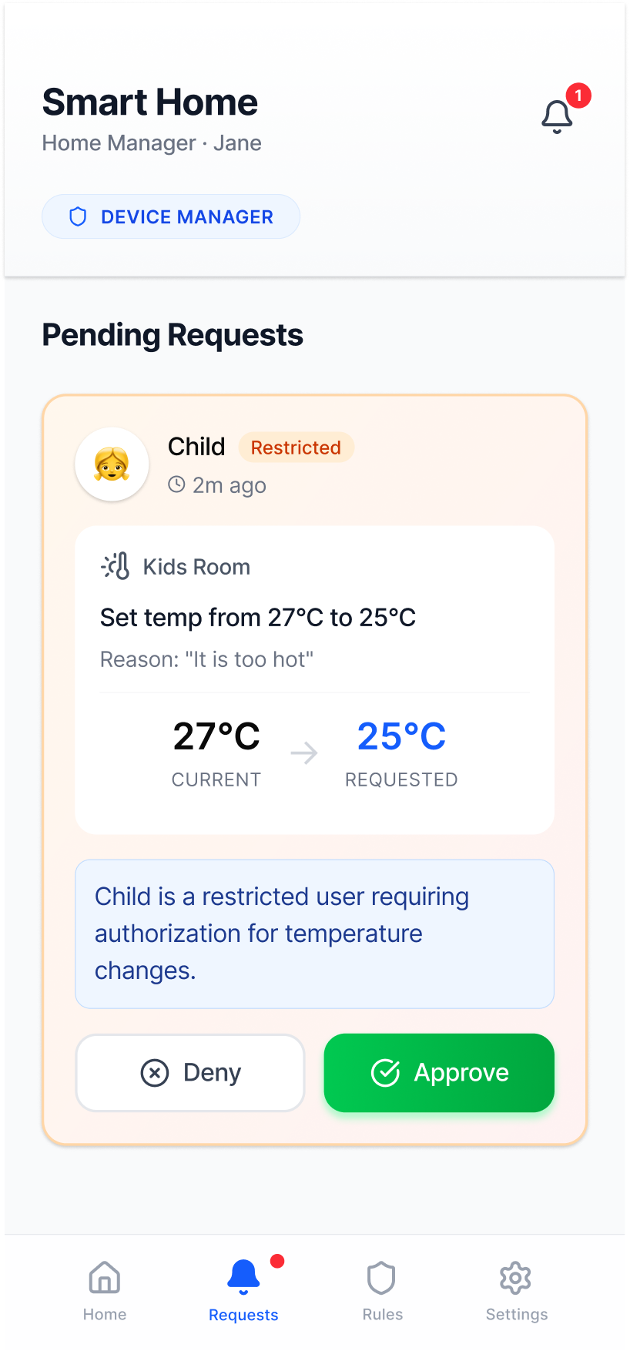Tap the Child avatar emoji
The height and width of the screenshot is (1351, 630).
[112, 464]
